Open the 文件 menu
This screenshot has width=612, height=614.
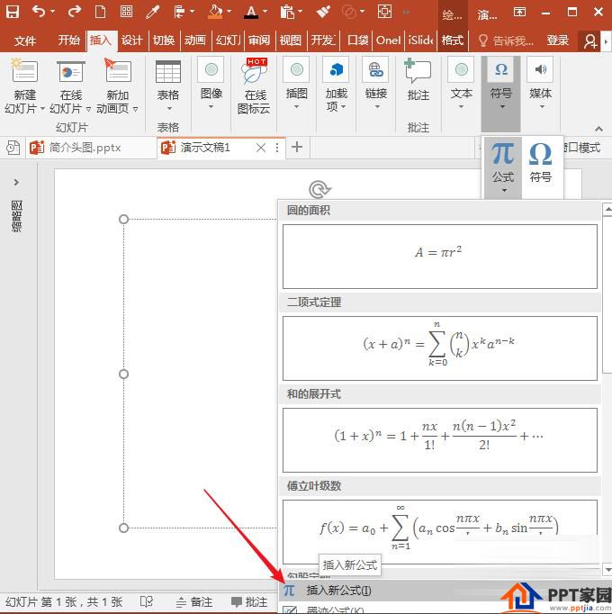25,41
